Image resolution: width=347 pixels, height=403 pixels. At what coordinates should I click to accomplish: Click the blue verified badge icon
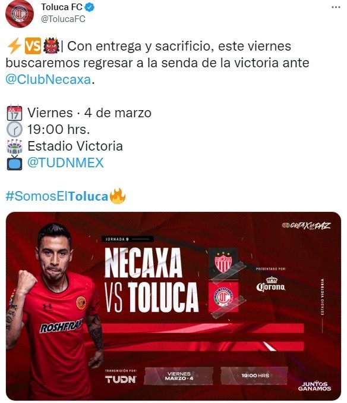[x=90, y=8]
